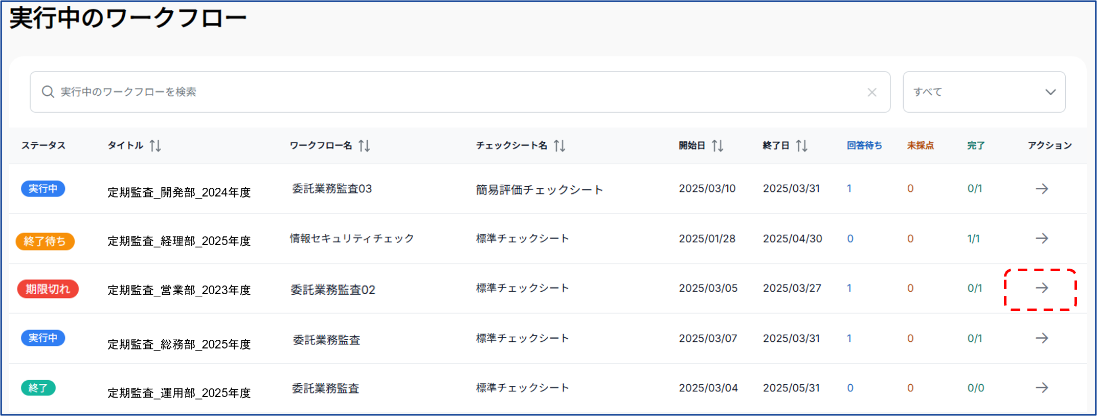The height and width of the screenshot is (416, 1097).
Task: Click 完了 value 1/1
Action: 973,238
